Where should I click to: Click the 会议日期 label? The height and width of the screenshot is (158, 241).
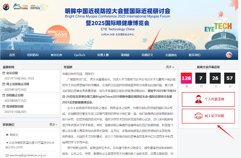tap(12, 73)
